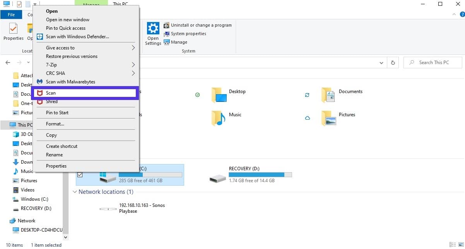The width and height of the screenshot is (465, 249).
Task: Collapse the Network locations section
Action: [75, 192]
